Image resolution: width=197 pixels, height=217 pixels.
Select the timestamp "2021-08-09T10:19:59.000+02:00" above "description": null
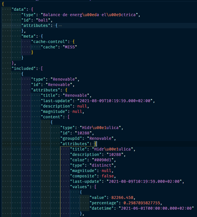pyautogui.click(x=115, y=101)
